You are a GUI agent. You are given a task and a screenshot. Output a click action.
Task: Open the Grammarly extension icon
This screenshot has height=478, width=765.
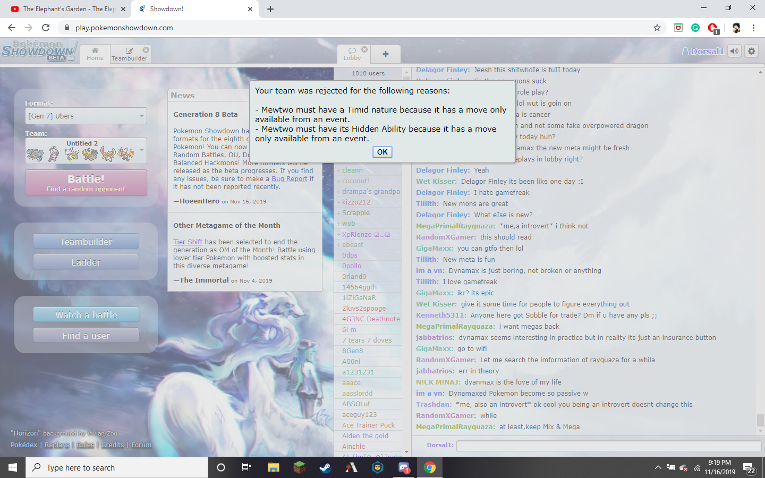tap(695, 28)
